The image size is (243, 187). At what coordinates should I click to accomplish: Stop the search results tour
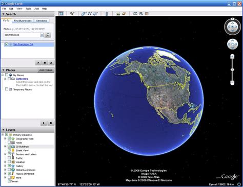click(x=45, y=63)
